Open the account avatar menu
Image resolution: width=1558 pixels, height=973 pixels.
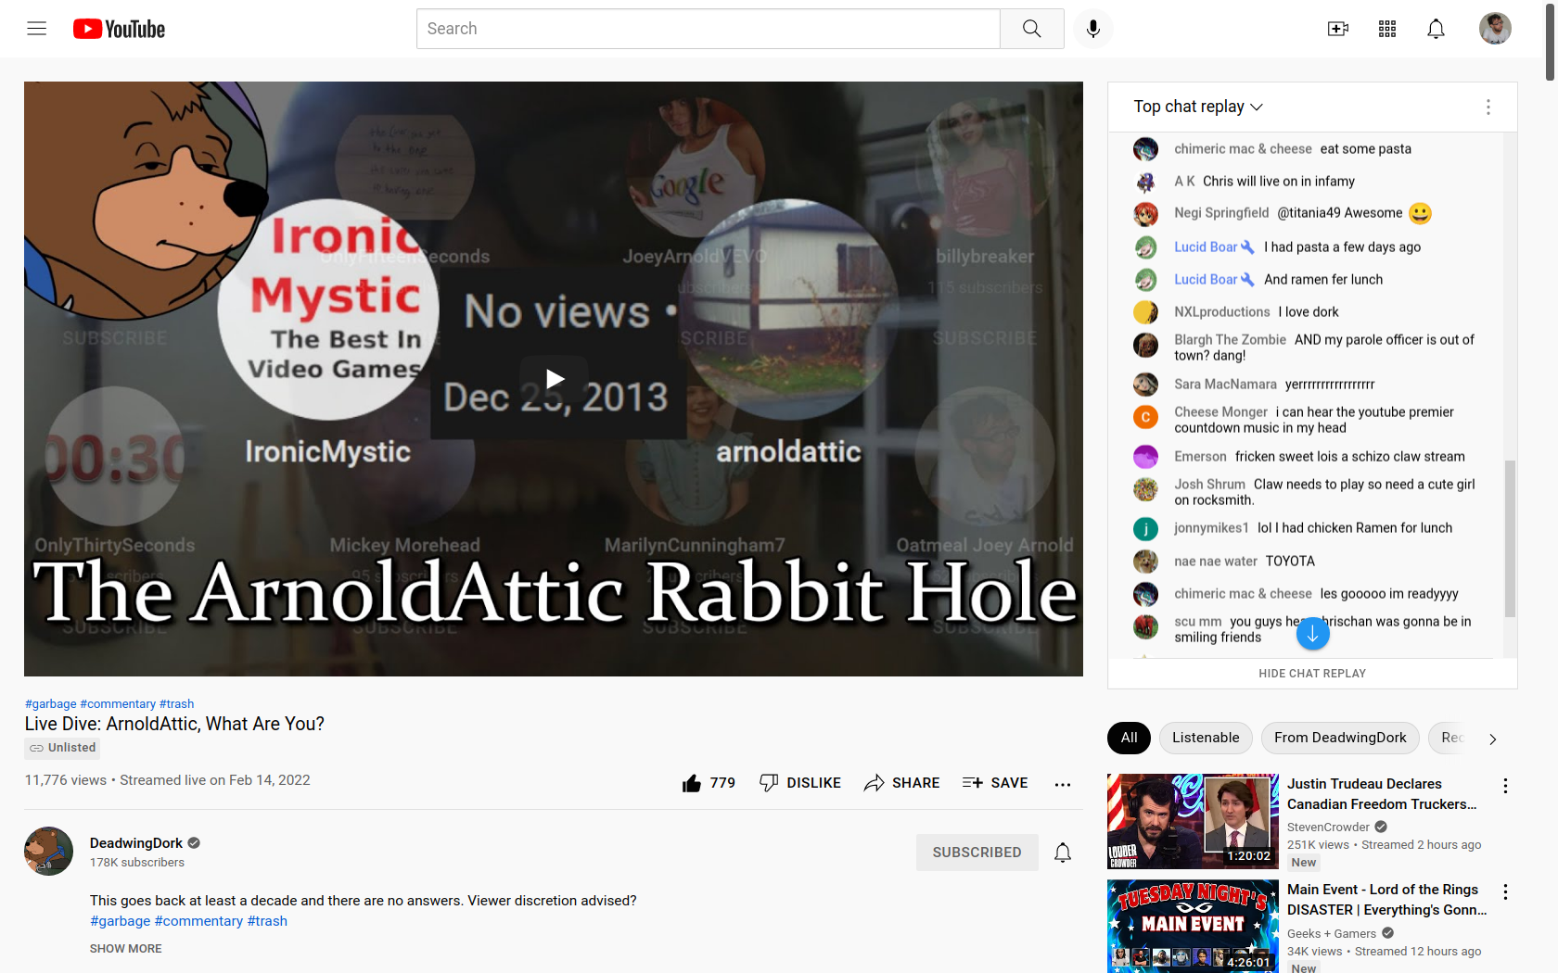[x=1495, y=29]
